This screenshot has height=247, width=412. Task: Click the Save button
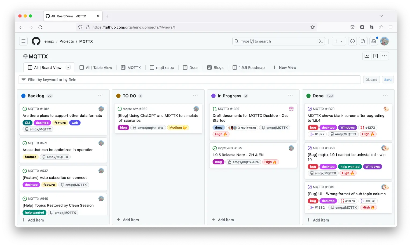(x=388, y=79)
